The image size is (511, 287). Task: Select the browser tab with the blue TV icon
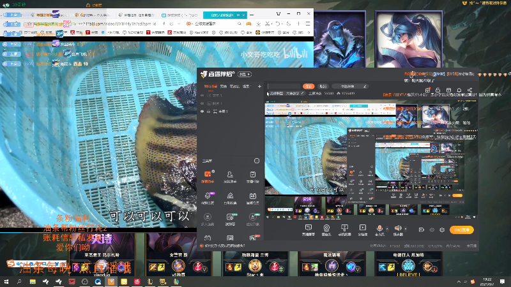point(180,15)
